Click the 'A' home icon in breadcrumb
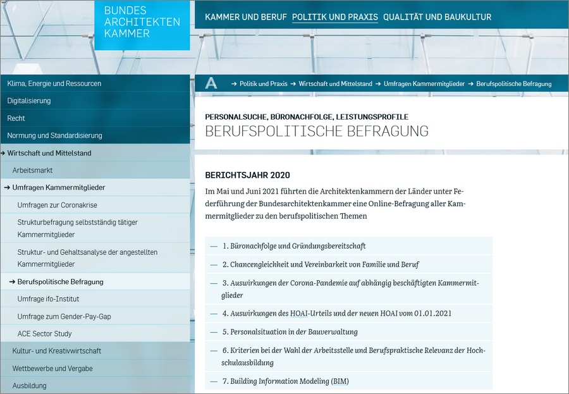Viewport: 569px width, 394px height. point(211,83)
